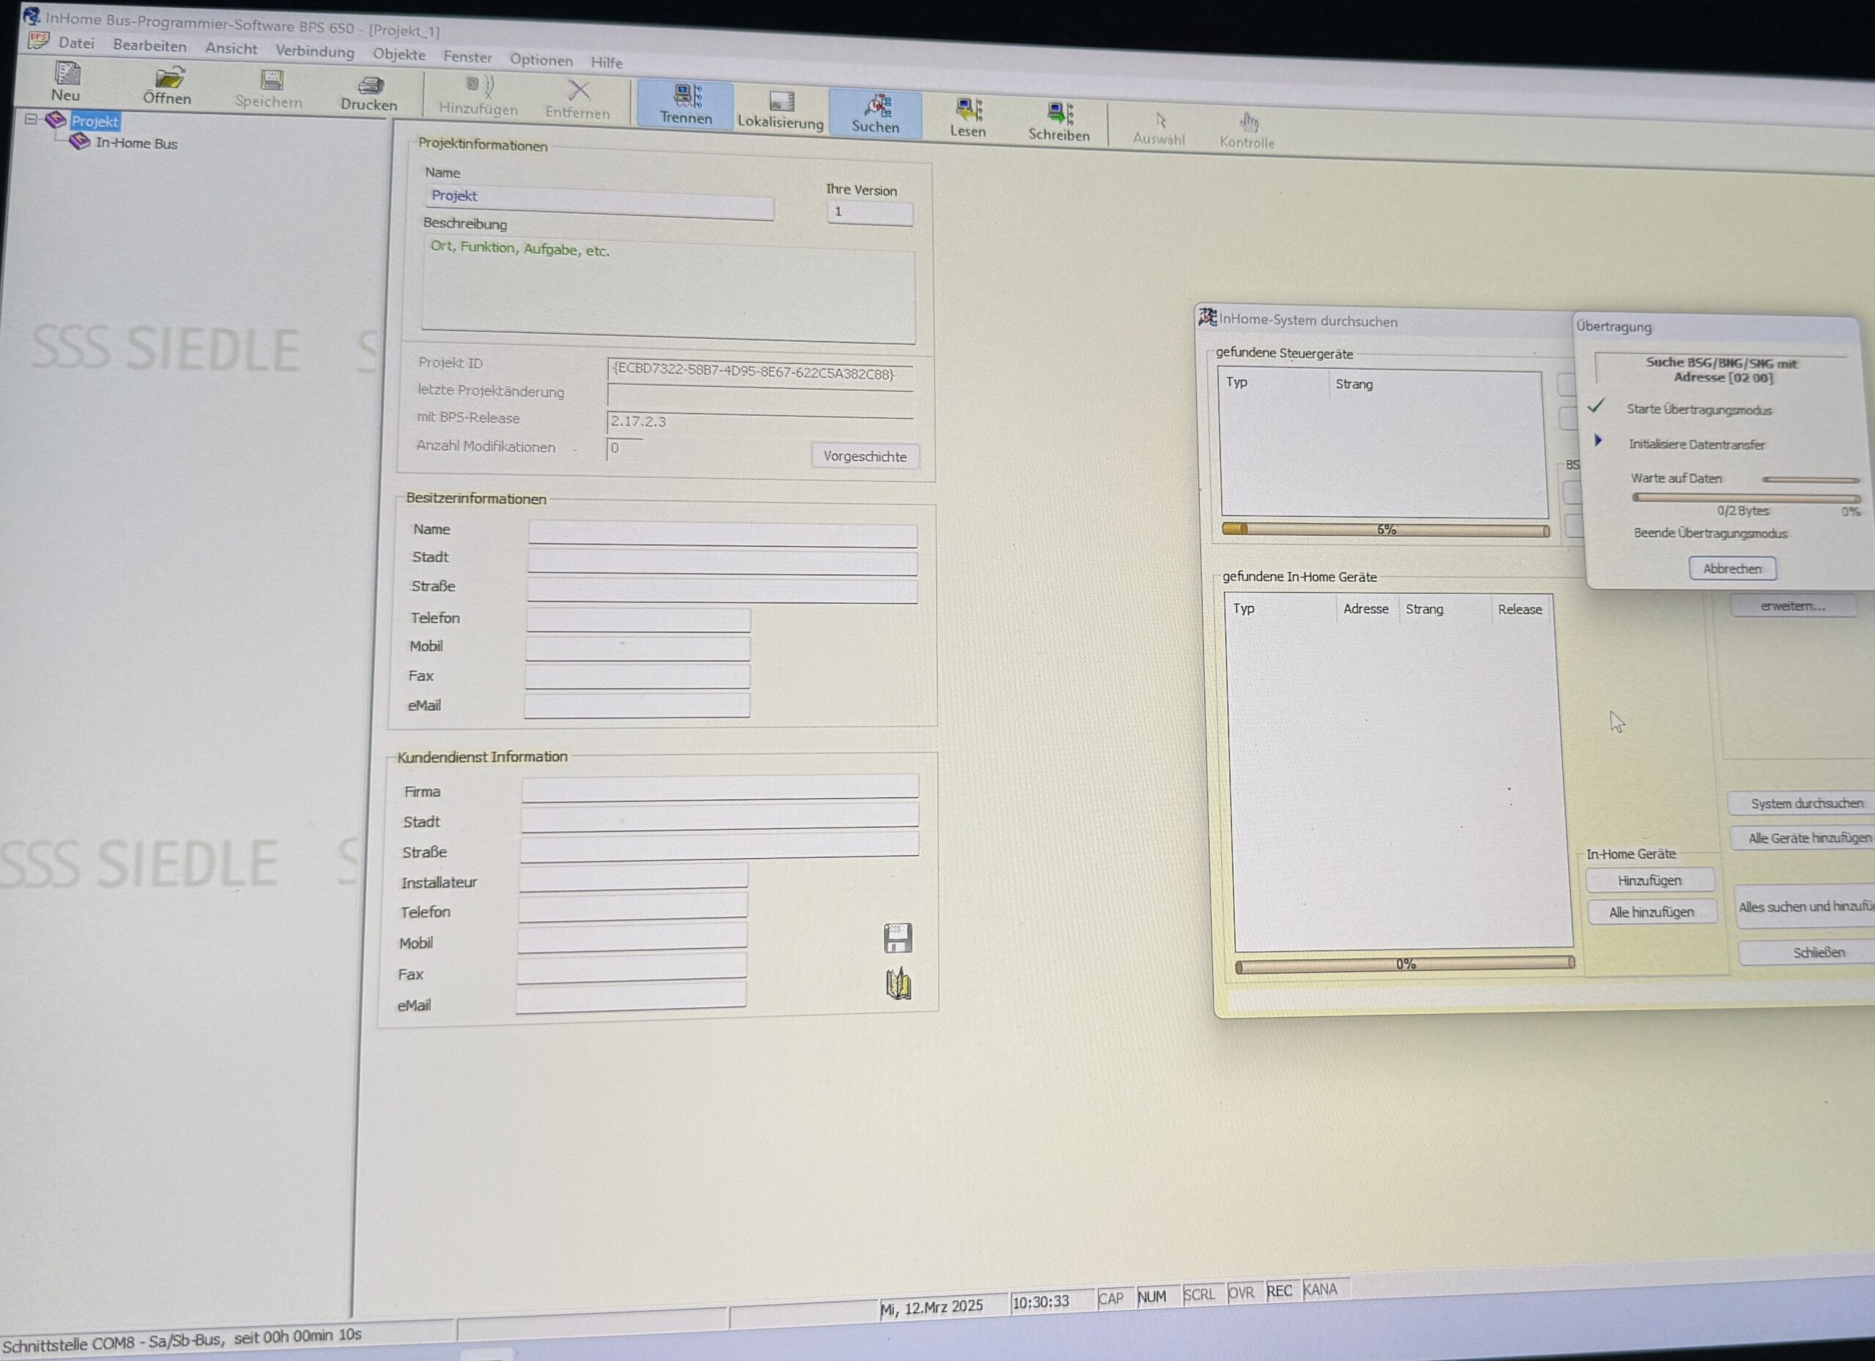Click the System durchsuchen button
Viewport: 1875px width, 1361px height.
pos(1802,803)
